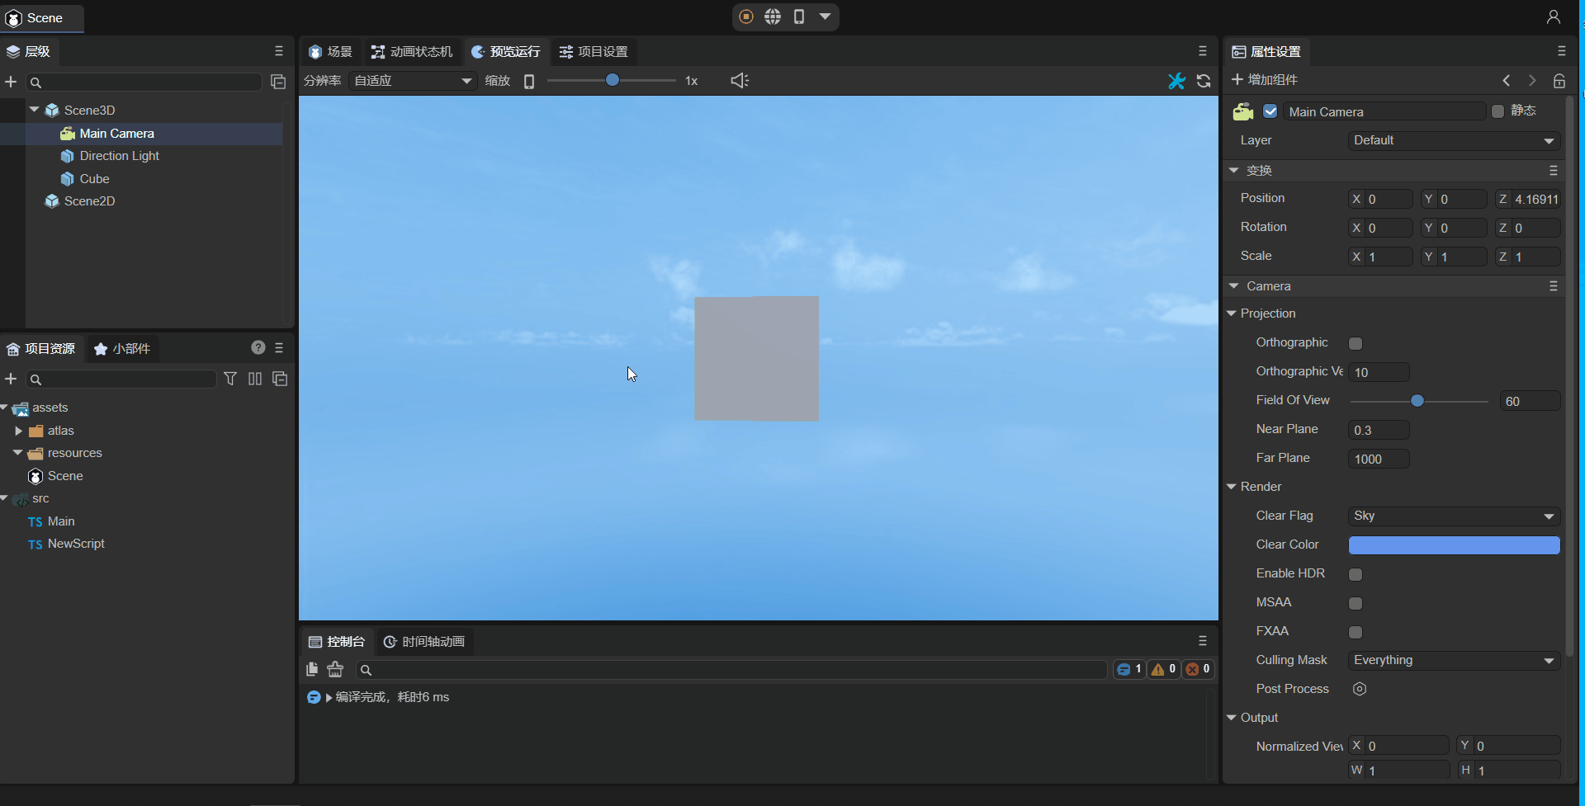Click the refresh preview icon
Screen dimensions: 1585x806
pos(1204,81)
